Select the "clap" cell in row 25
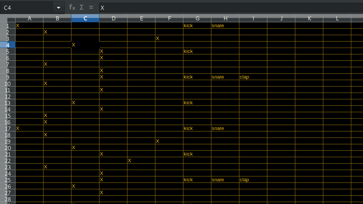The image size is (363, 204). (253, 180)
